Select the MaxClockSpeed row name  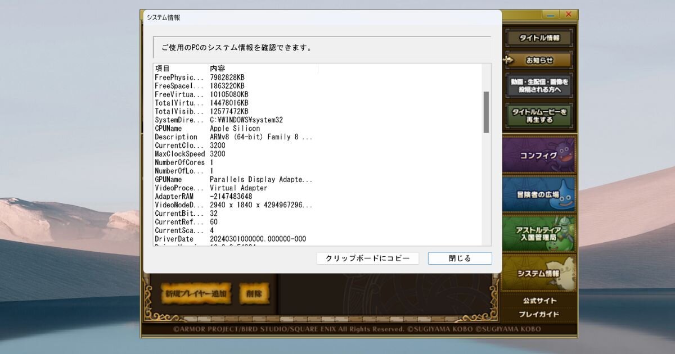180,154
